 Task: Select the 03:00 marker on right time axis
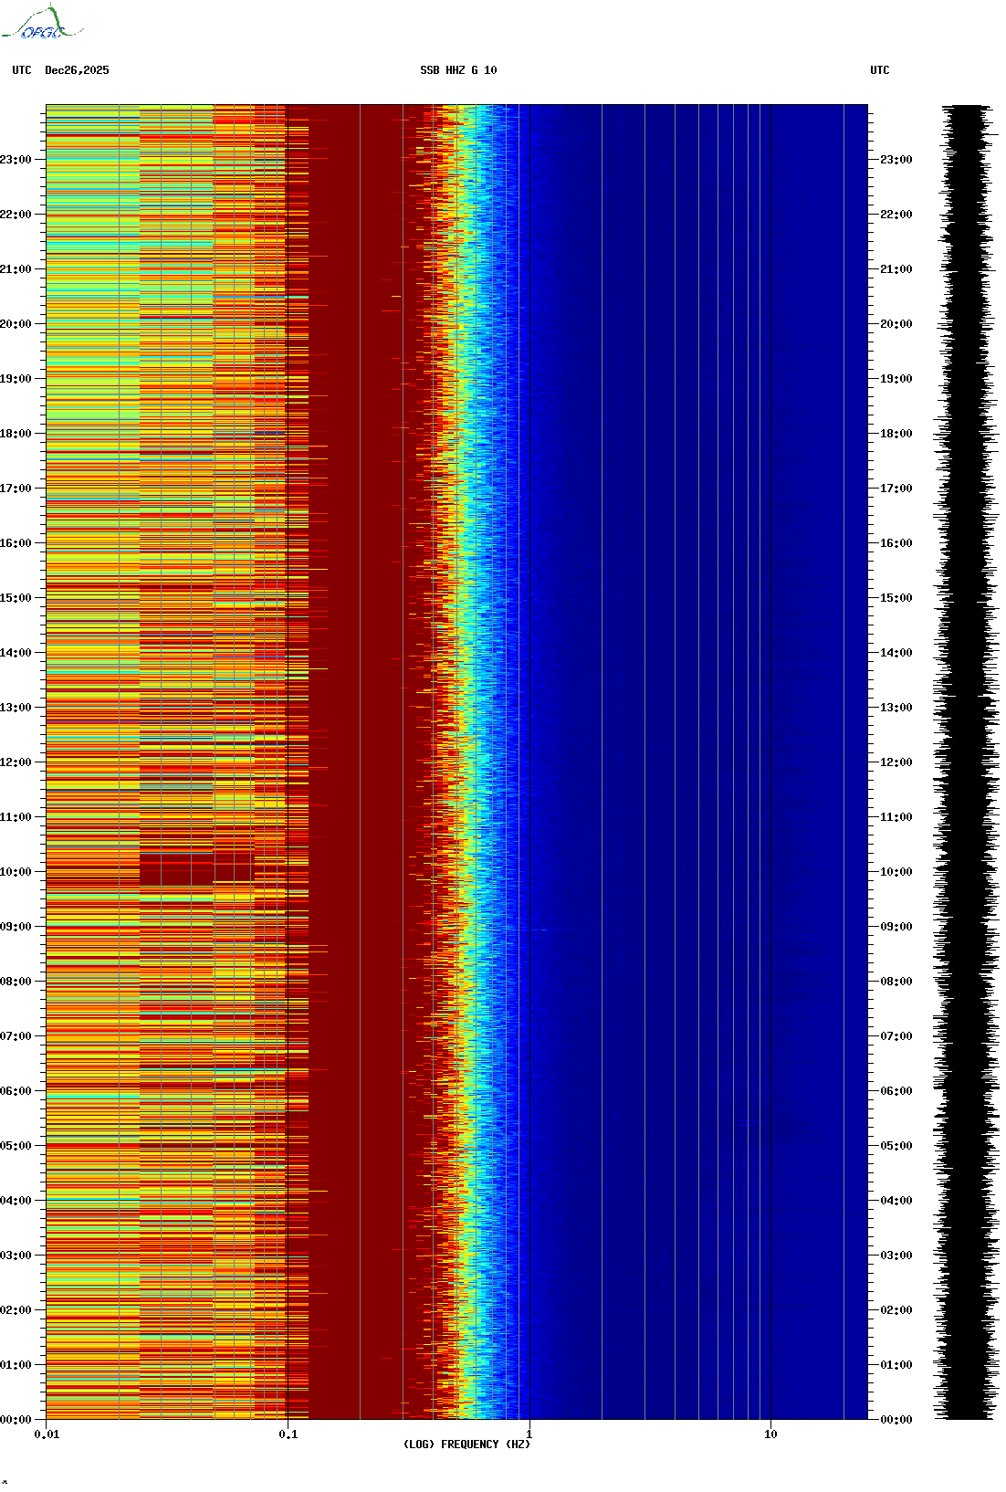tap(896, 1256)
